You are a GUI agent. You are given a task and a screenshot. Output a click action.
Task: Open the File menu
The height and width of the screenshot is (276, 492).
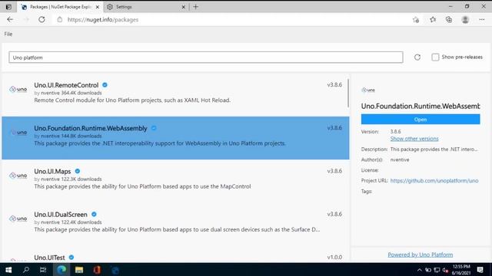tap(8, 34)
